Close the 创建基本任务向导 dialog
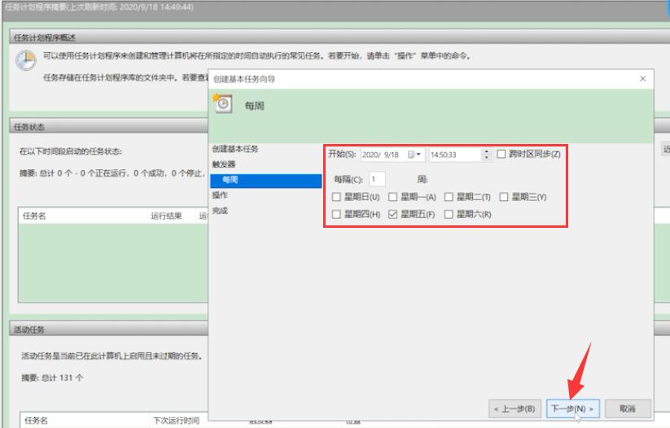The height and width of the screenshot is (428, 670). 642,79
